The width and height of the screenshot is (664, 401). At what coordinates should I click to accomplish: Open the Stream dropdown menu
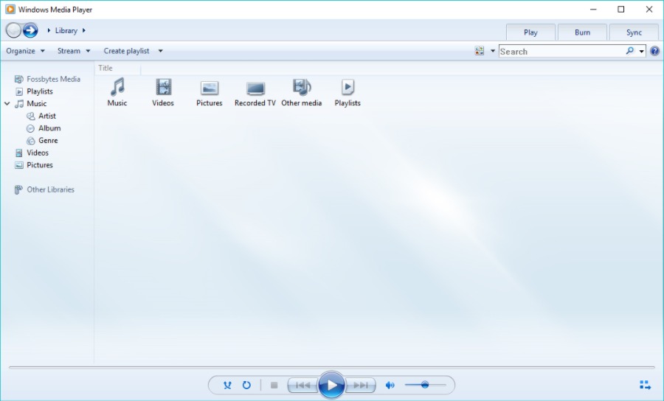point(74,51)
